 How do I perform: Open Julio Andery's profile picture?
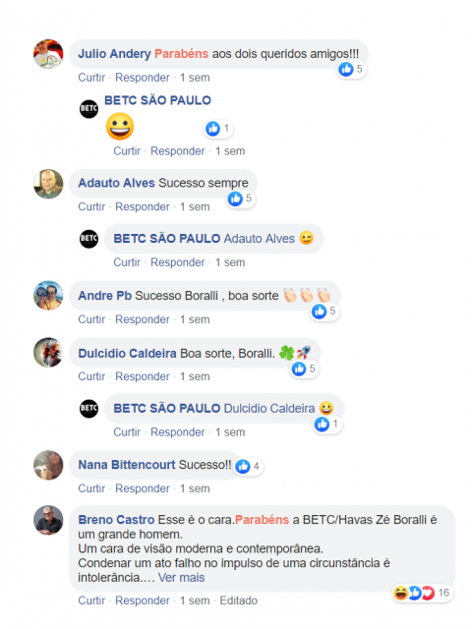coord(48,54)
